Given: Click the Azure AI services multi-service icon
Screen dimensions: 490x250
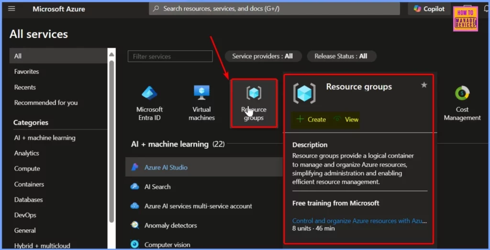Looking at the screenshot, I should click(134, 206).
